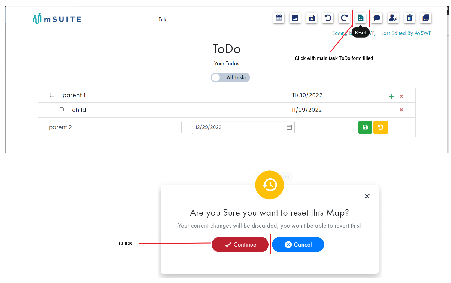This screenshot has height=283, width=451.
Task: Open the date picker for parent 2
Action: click(289, 127)
